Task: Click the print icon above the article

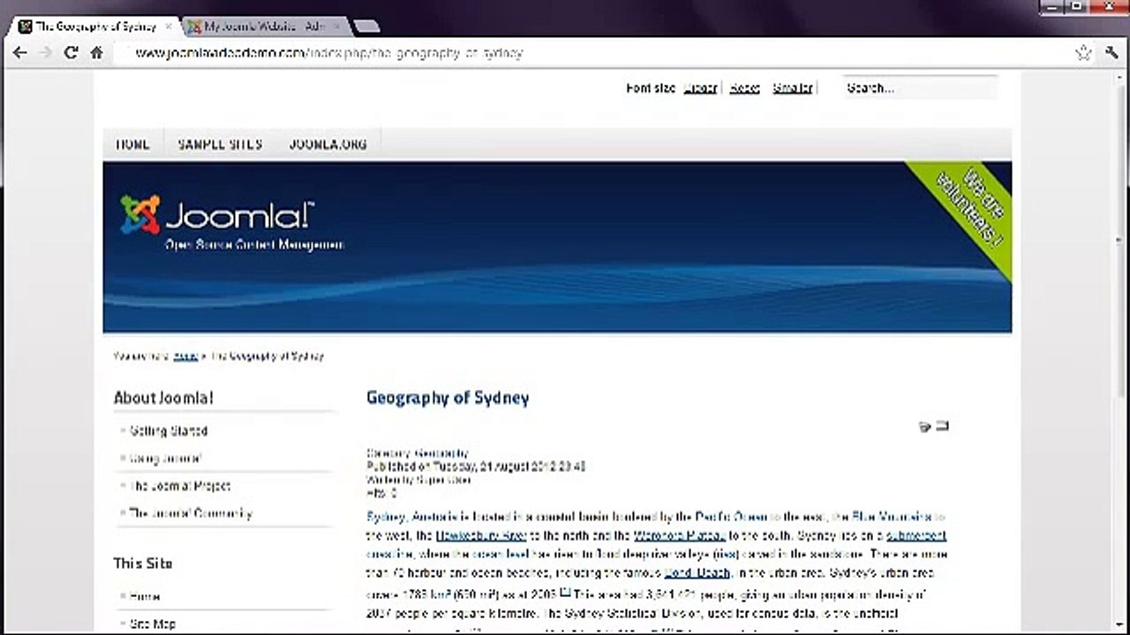Action: [924, 427]
